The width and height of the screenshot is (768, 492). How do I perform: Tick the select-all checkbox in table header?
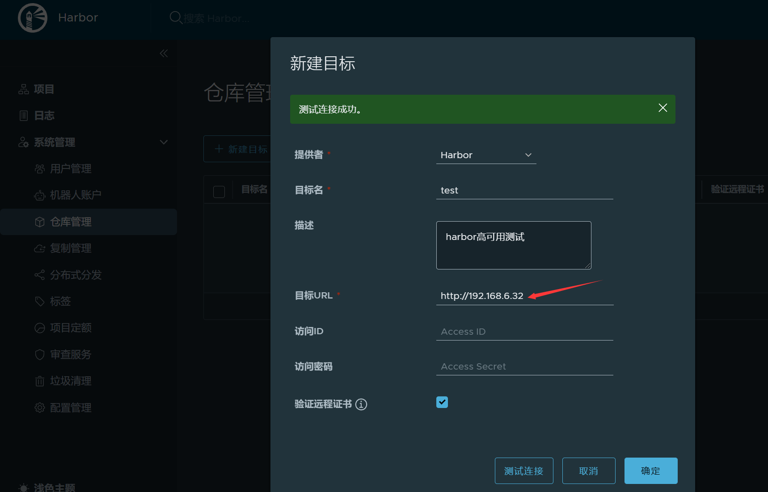219,192
